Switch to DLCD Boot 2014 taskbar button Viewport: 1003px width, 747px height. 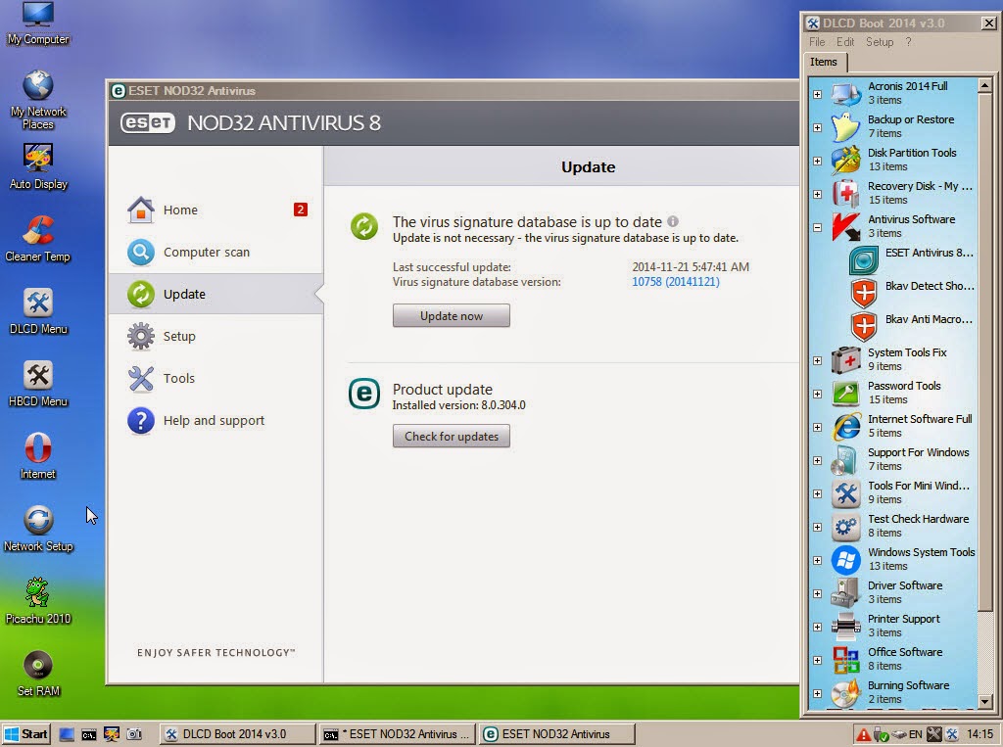pos(236,734)
